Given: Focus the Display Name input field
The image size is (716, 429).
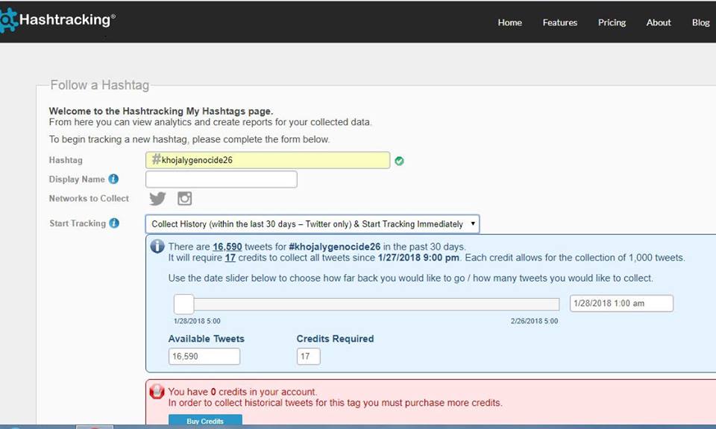Looking at the screenshot, I should (221, 179).
